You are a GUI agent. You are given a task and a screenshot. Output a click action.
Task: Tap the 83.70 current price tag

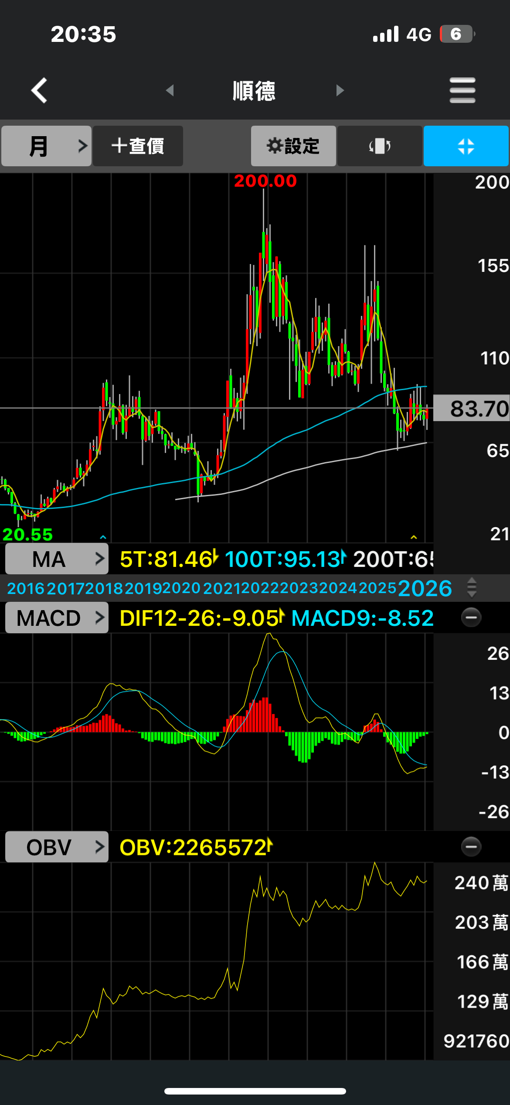point(472,408)
